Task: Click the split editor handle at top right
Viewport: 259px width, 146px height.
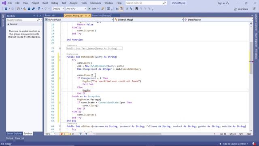Action: (251, 24)
